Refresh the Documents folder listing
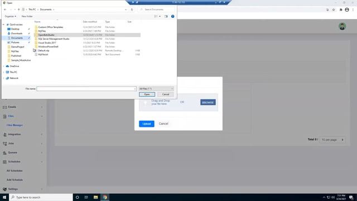Screen dimensions: 357x201 tap(132, 9)
